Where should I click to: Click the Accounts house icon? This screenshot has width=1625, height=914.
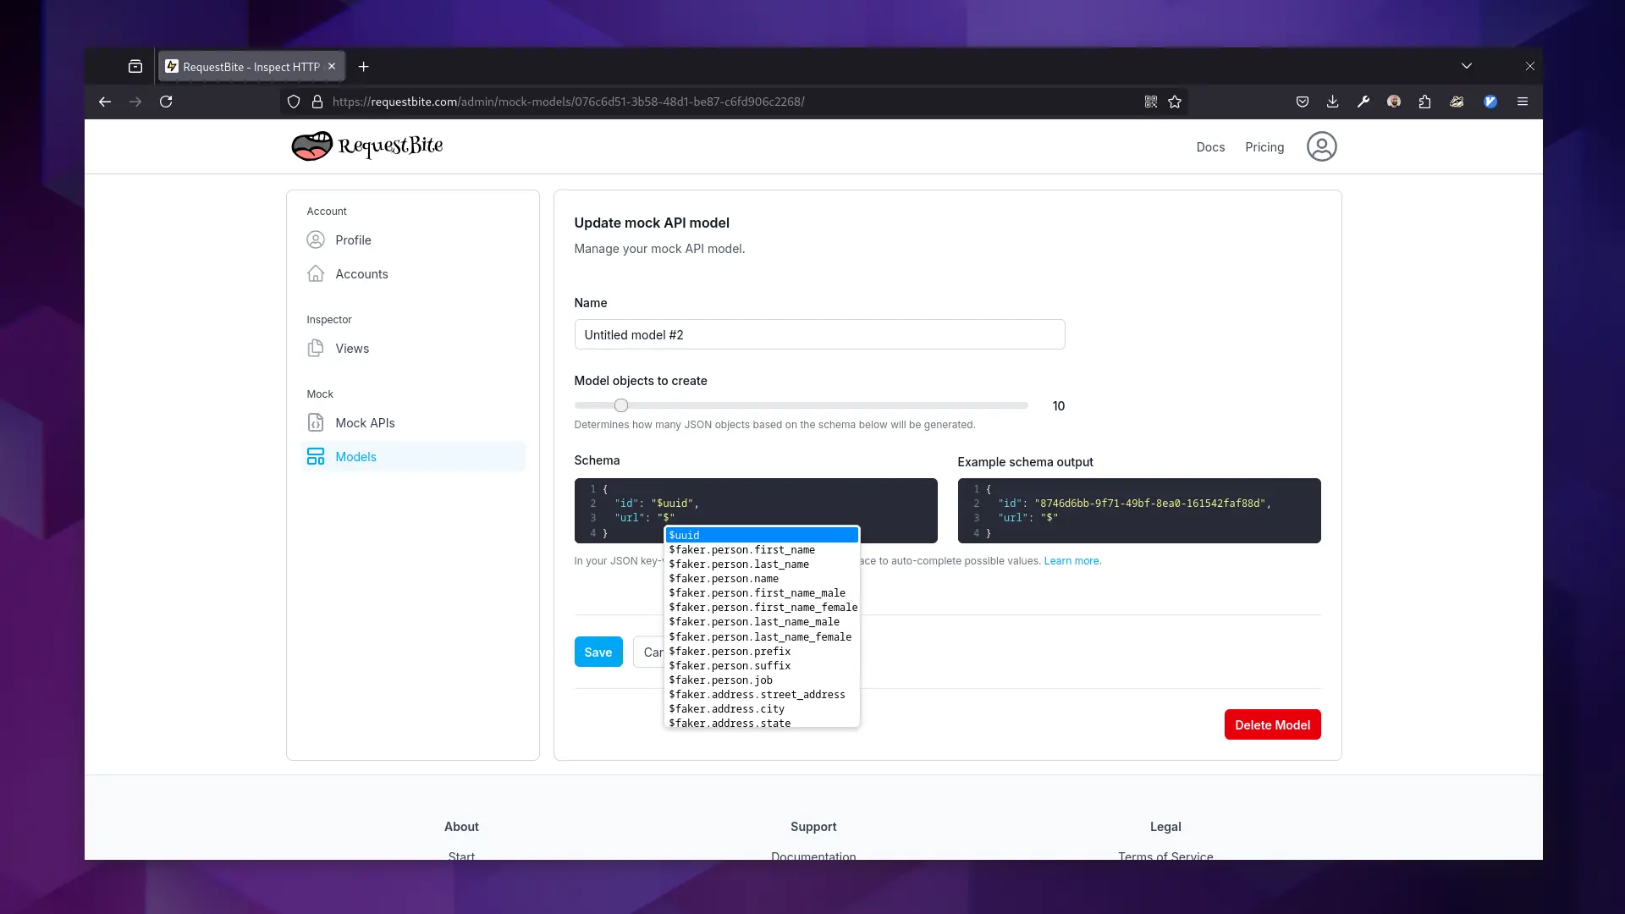pyautogui.click(x=316, y=273)
